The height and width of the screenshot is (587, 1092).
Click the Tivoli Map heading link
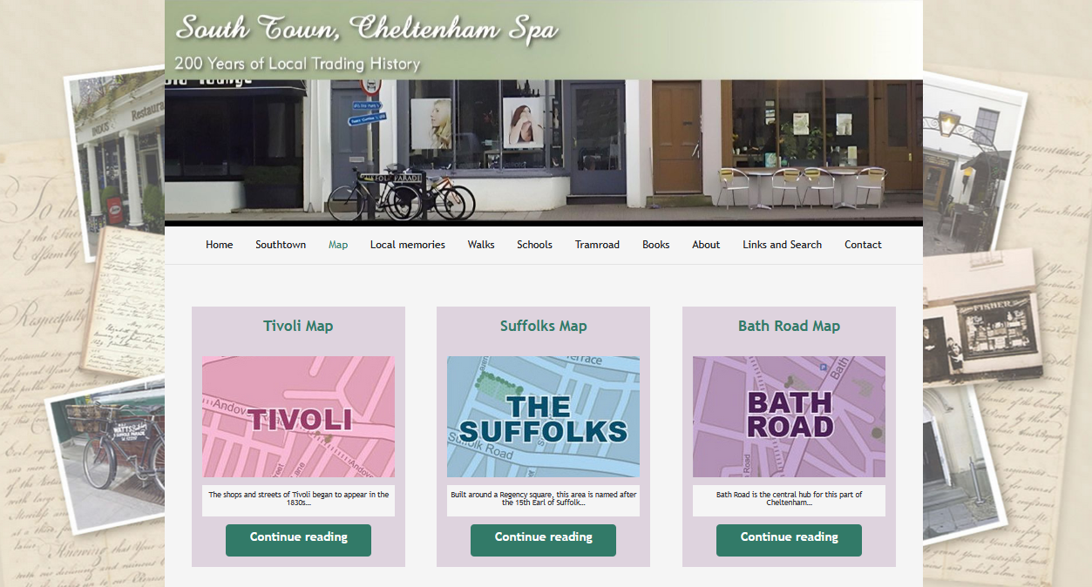pos(298,326)
